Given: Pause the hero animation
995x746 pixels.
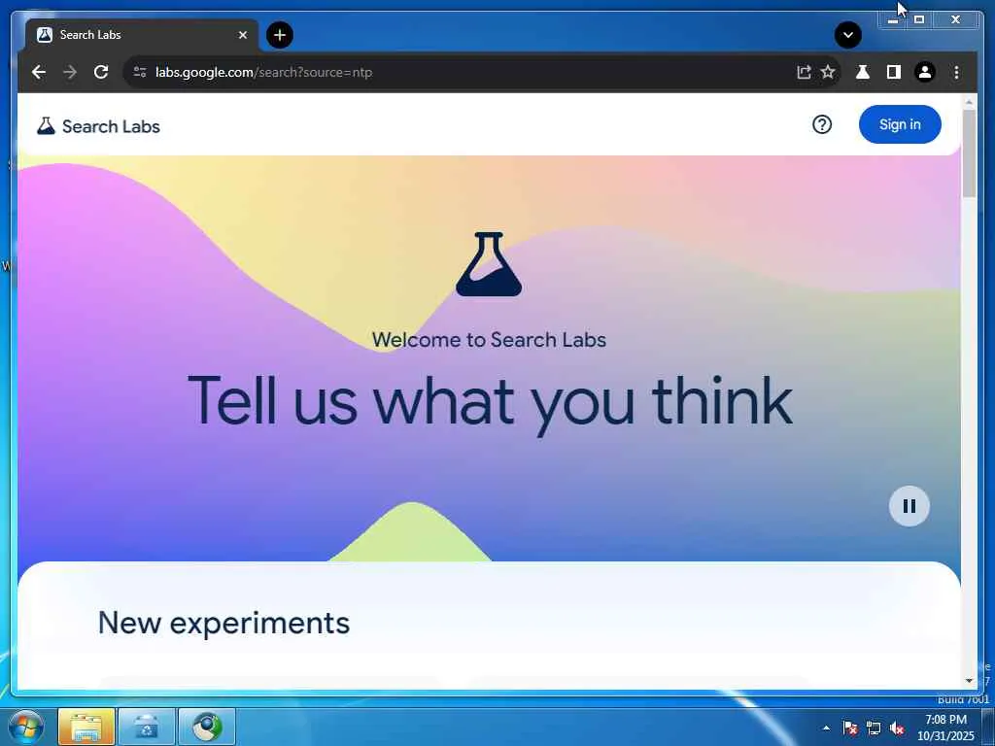Looking at the screenshot, I should coord(909,506).
